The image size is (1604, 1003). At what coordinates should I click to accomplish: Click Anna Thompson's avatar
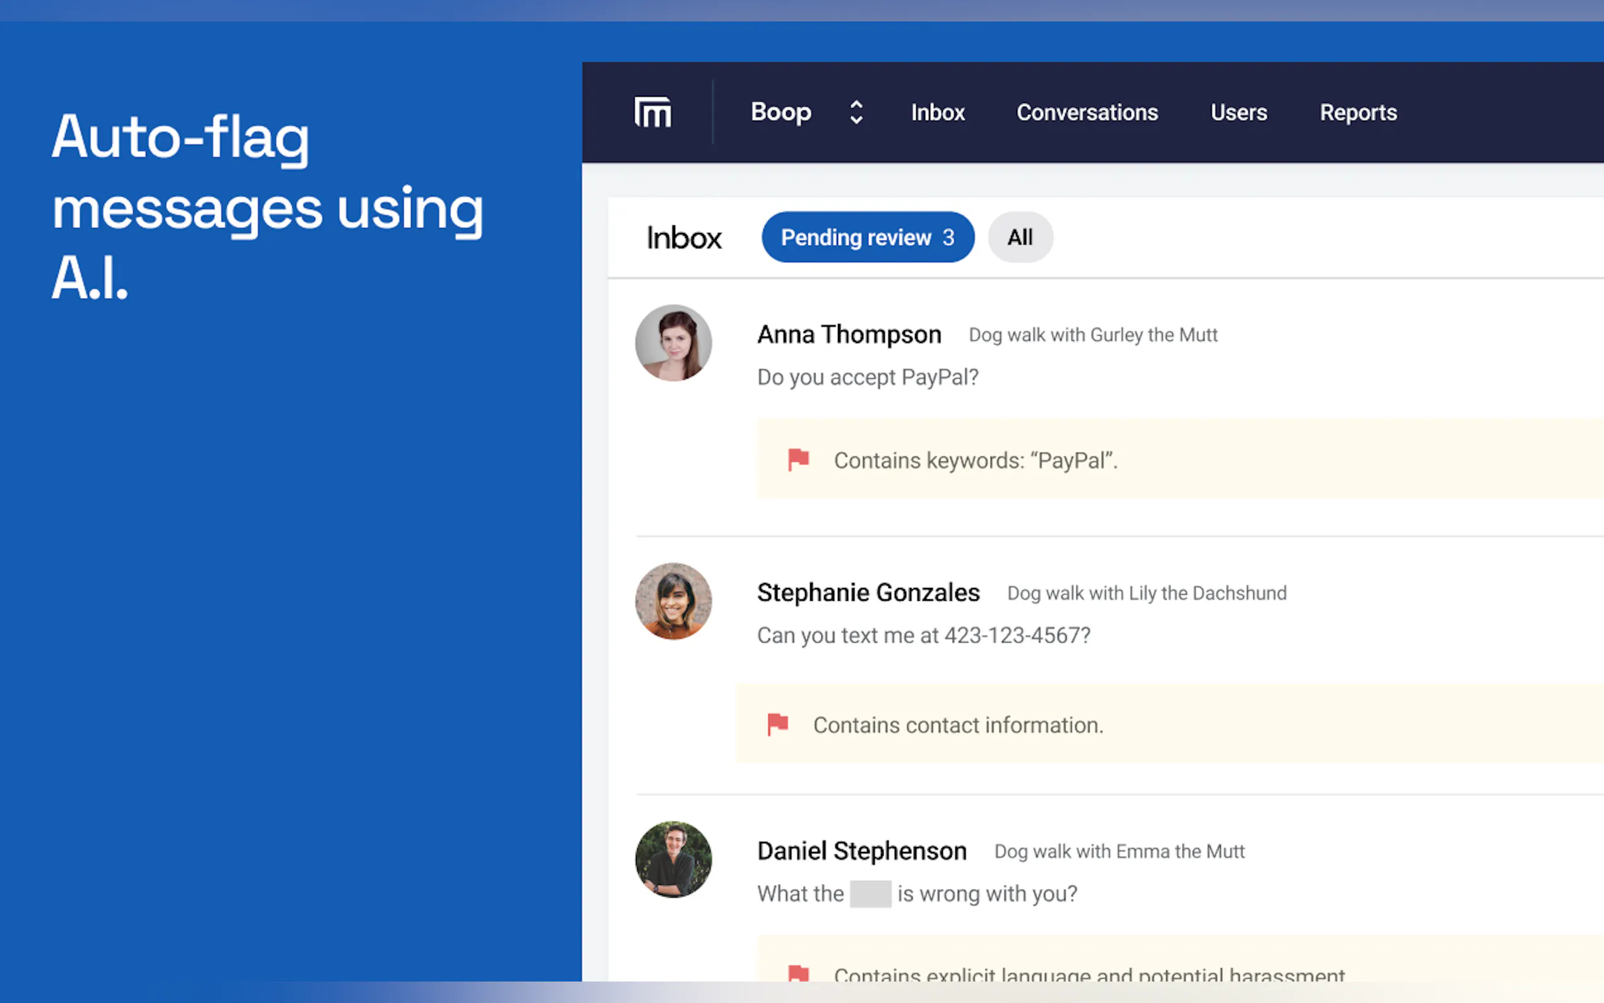673,343
